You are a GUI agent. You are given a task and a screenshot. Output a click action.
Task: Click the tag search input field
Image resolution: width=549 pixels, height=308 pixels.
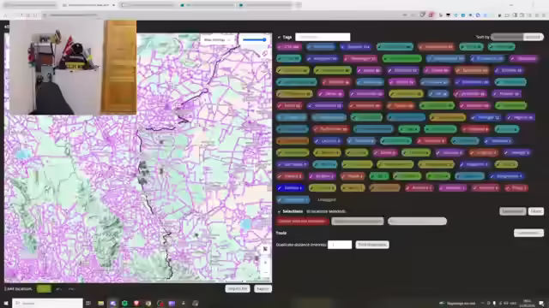coord(323,37)
